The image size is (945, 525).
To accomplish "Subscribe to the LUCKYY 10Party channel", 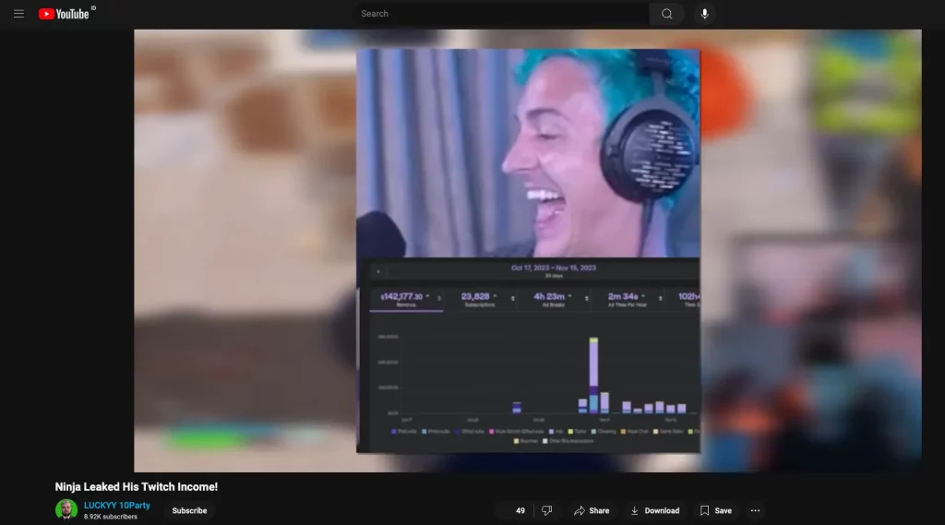I will [x=189, y=510].
